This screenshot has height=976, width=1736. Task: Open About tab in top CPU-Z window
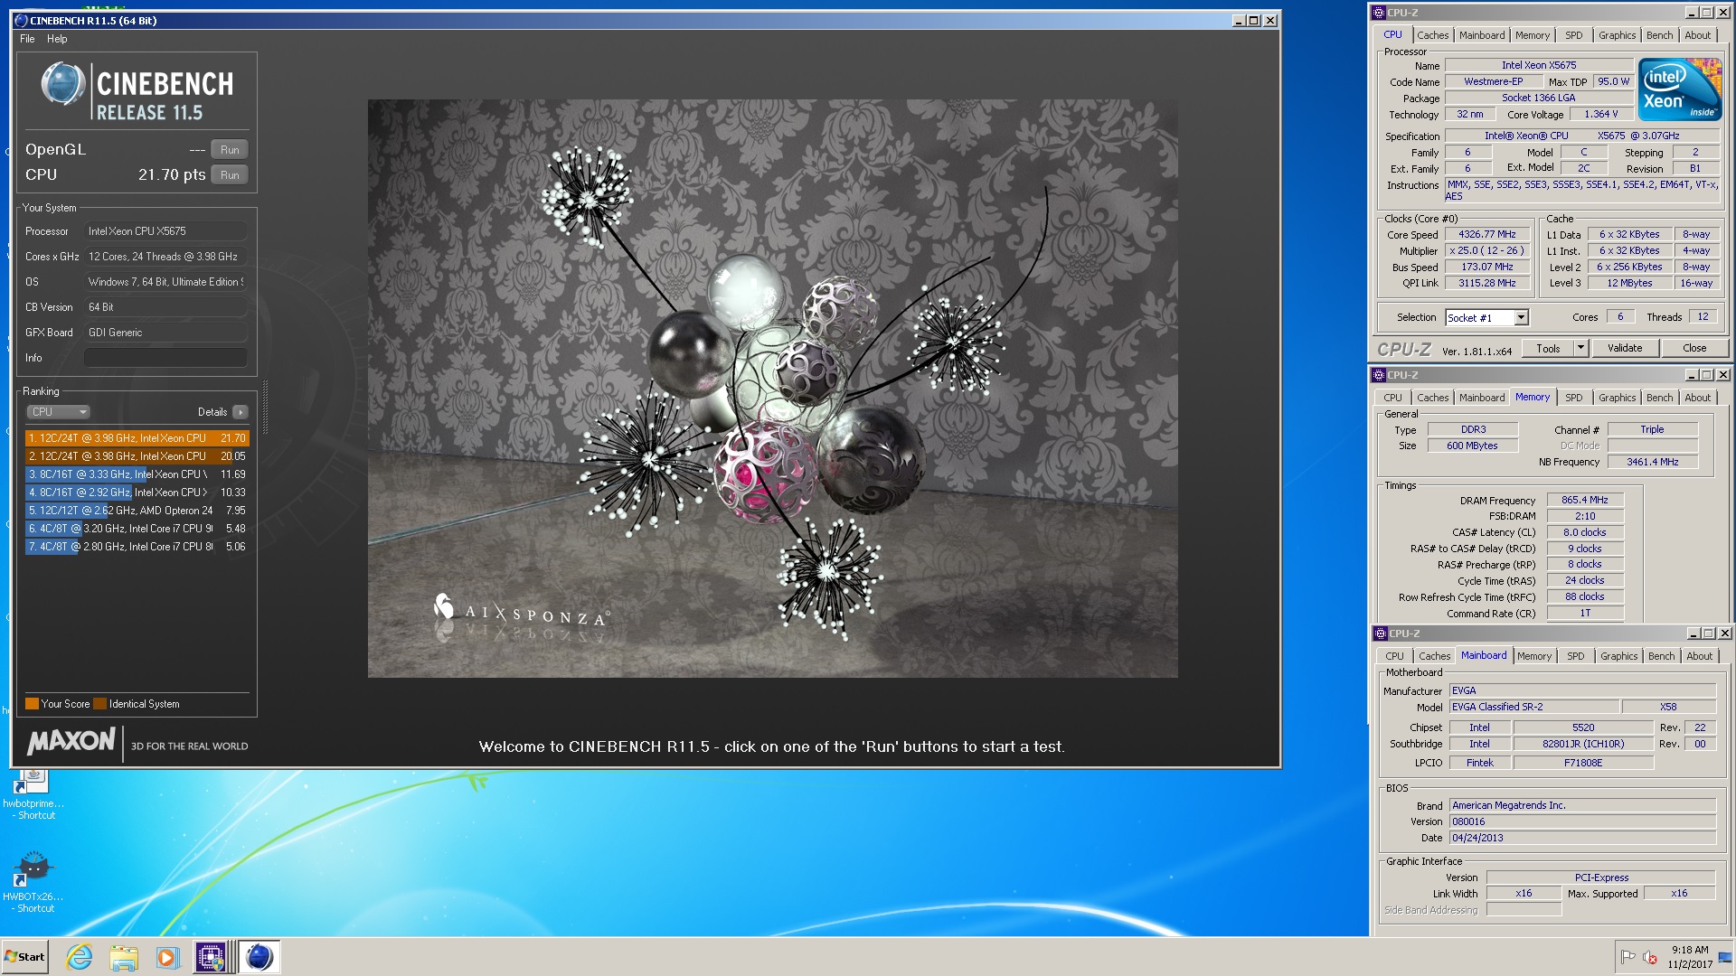pos(1697,35)
